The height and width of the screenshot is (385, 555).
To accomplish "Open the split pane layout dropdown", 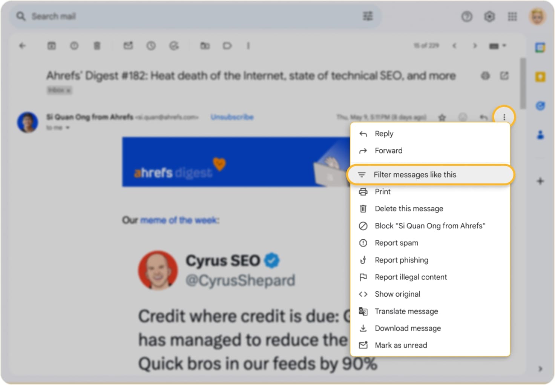I will tap(497, 46).
